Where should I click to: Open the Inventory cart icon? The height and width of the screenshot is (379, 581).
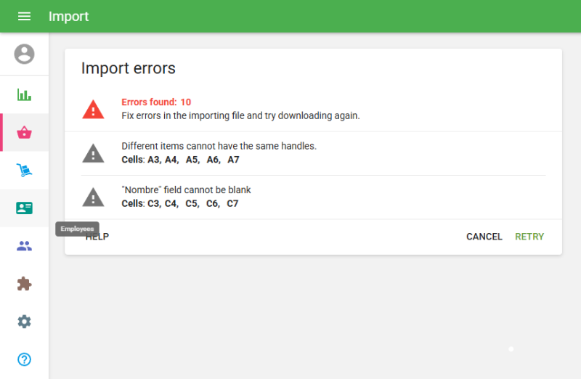click(24, 171)
